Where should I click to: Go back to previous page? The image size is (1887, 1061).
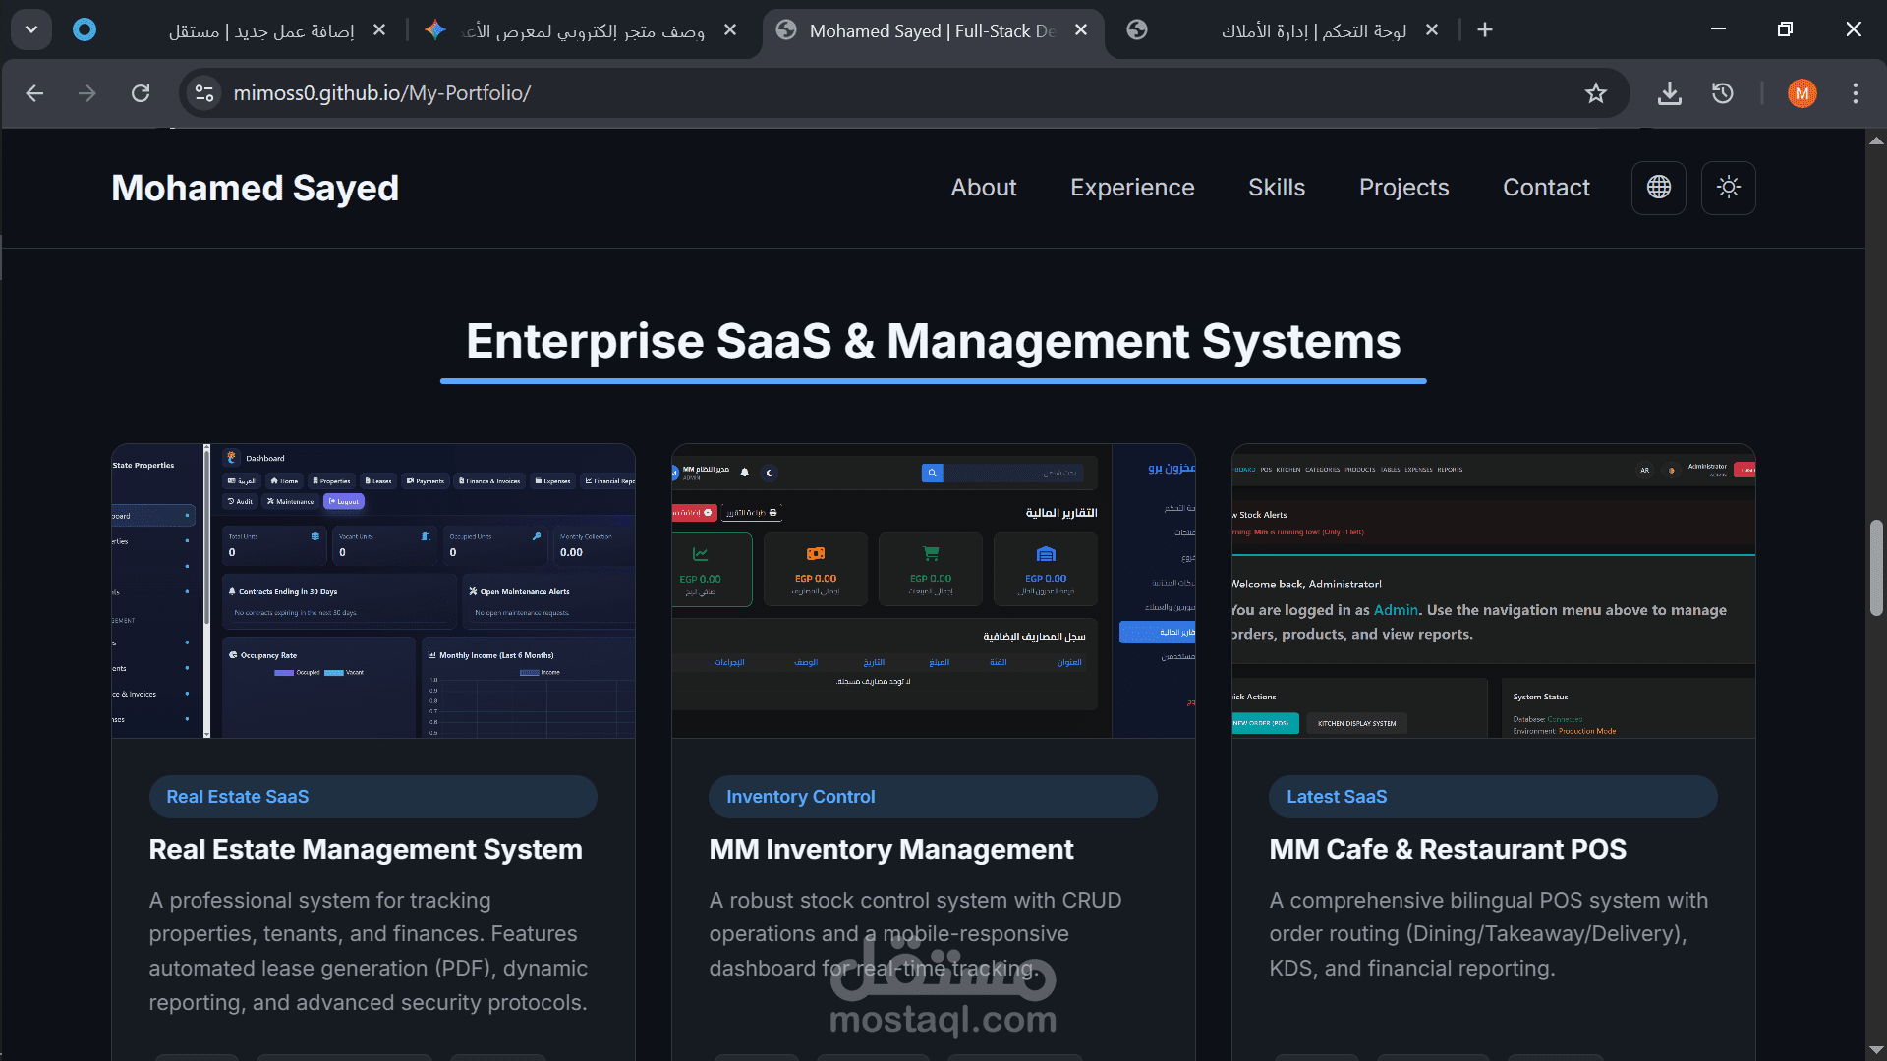[x=35, y=93]
